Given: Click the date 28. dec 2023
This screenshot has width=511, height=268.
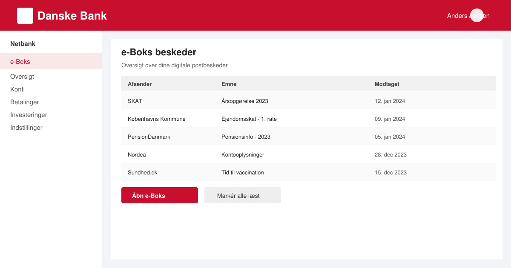Looking at the screenshot, I should point(390,154).
